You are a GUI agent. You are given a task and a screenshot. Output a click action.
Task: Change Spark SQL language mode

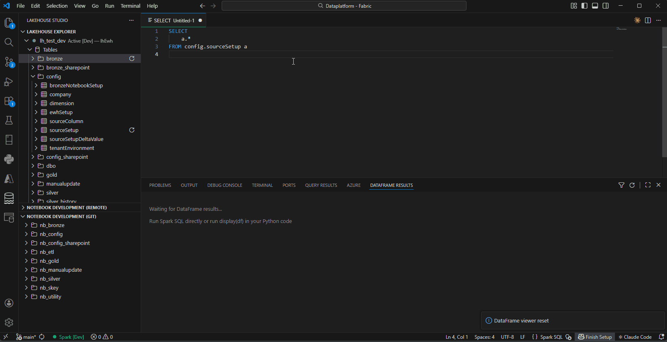(551, 337)
